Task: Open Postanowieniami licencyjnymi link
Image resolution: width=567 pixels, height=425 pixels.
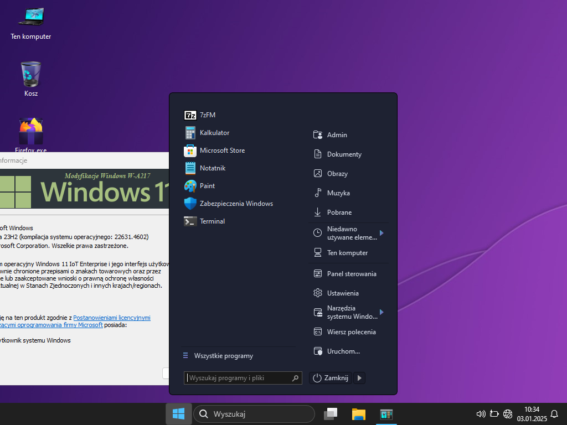Action: pyautogui.click(x=112, y=318)
